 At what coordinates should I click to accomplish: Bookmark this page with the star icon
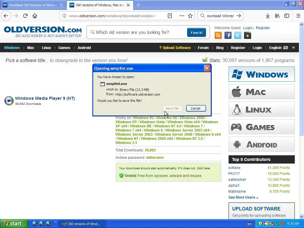[x=190, y=16]
